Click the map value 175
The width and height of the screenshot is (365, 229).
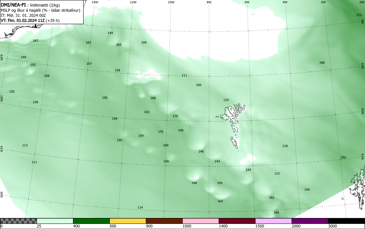(161, 132)
